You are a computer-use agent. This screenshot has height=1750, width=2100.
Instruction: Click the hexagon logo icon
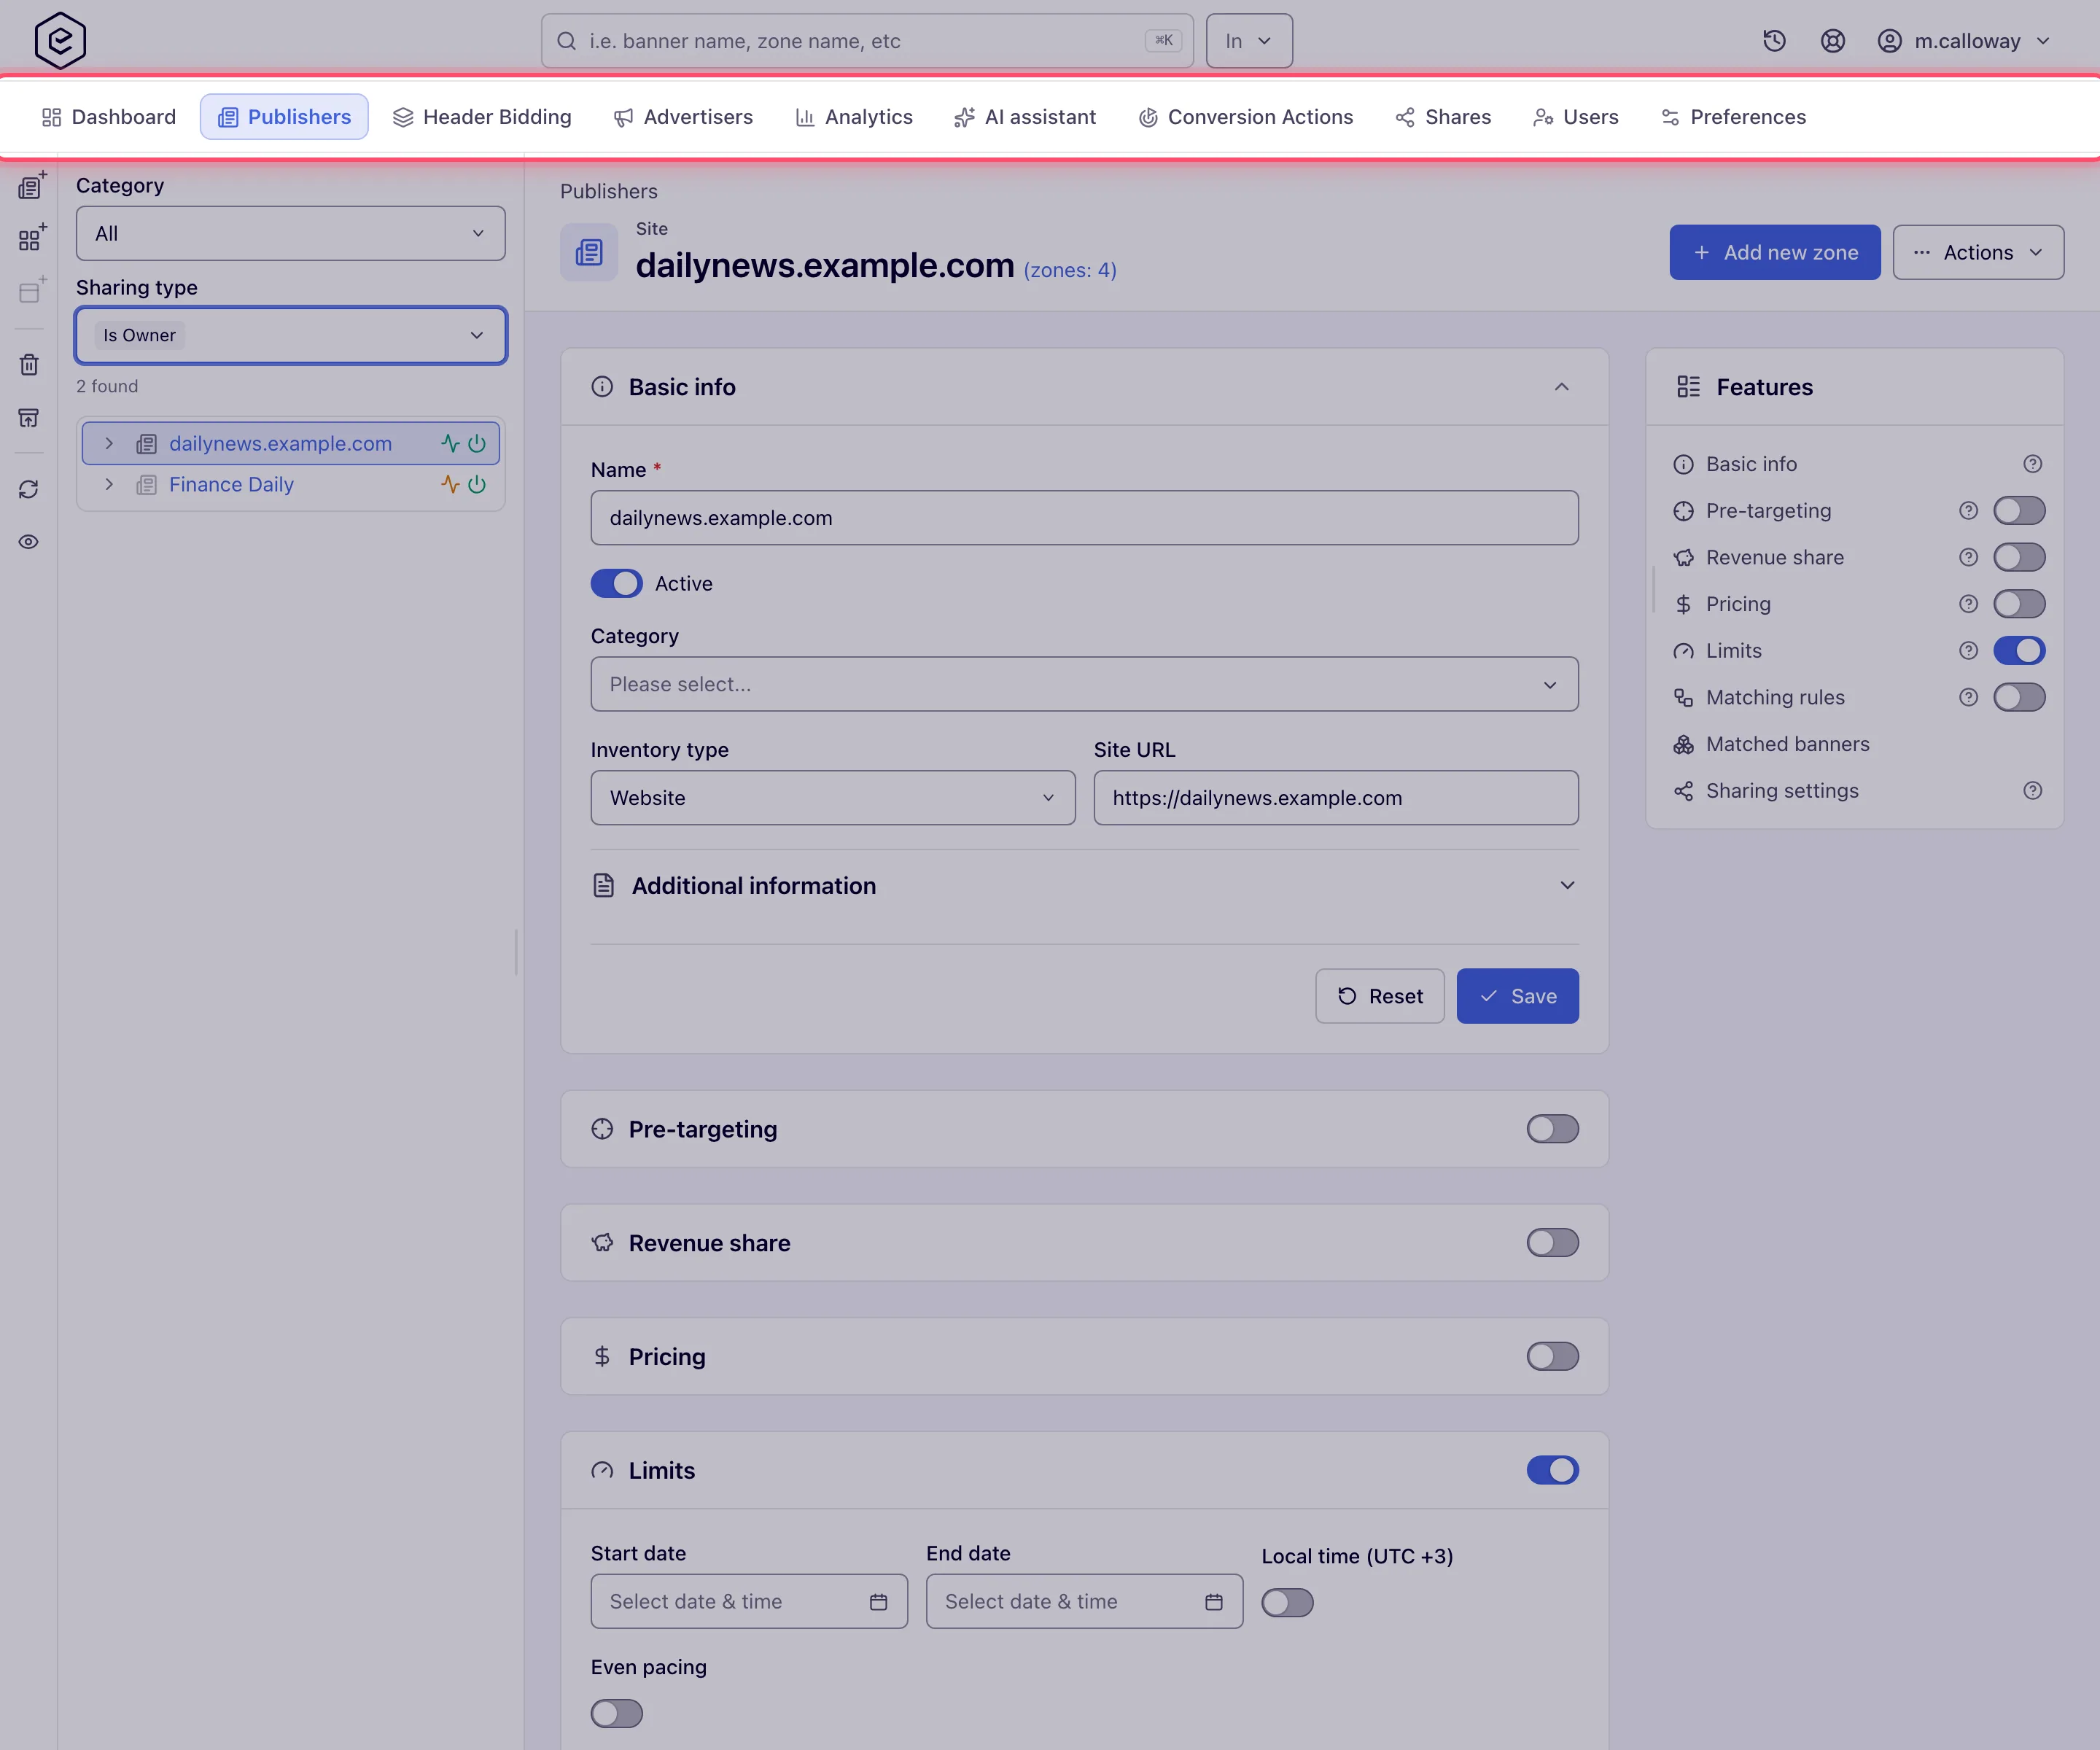(60, 41)
